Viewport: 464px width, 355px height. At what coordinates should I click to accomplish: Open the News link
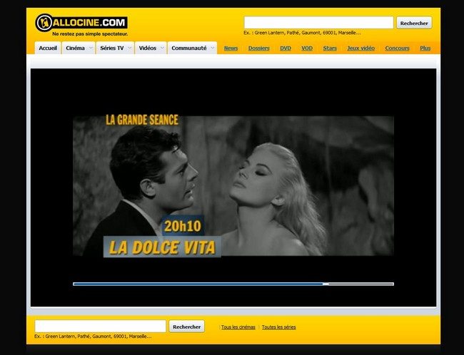(231, 48)
